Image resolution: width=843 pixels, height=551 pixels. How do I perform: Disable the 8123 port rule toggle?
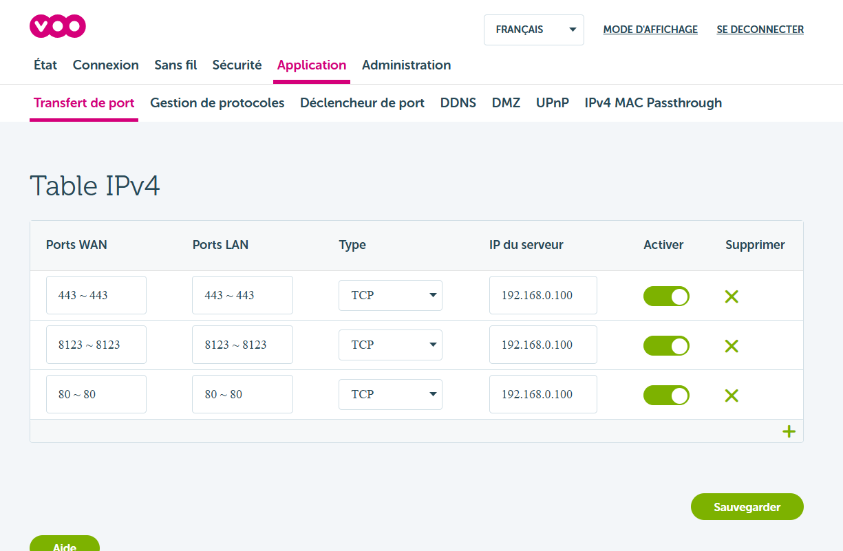click(x=666, y=346)
